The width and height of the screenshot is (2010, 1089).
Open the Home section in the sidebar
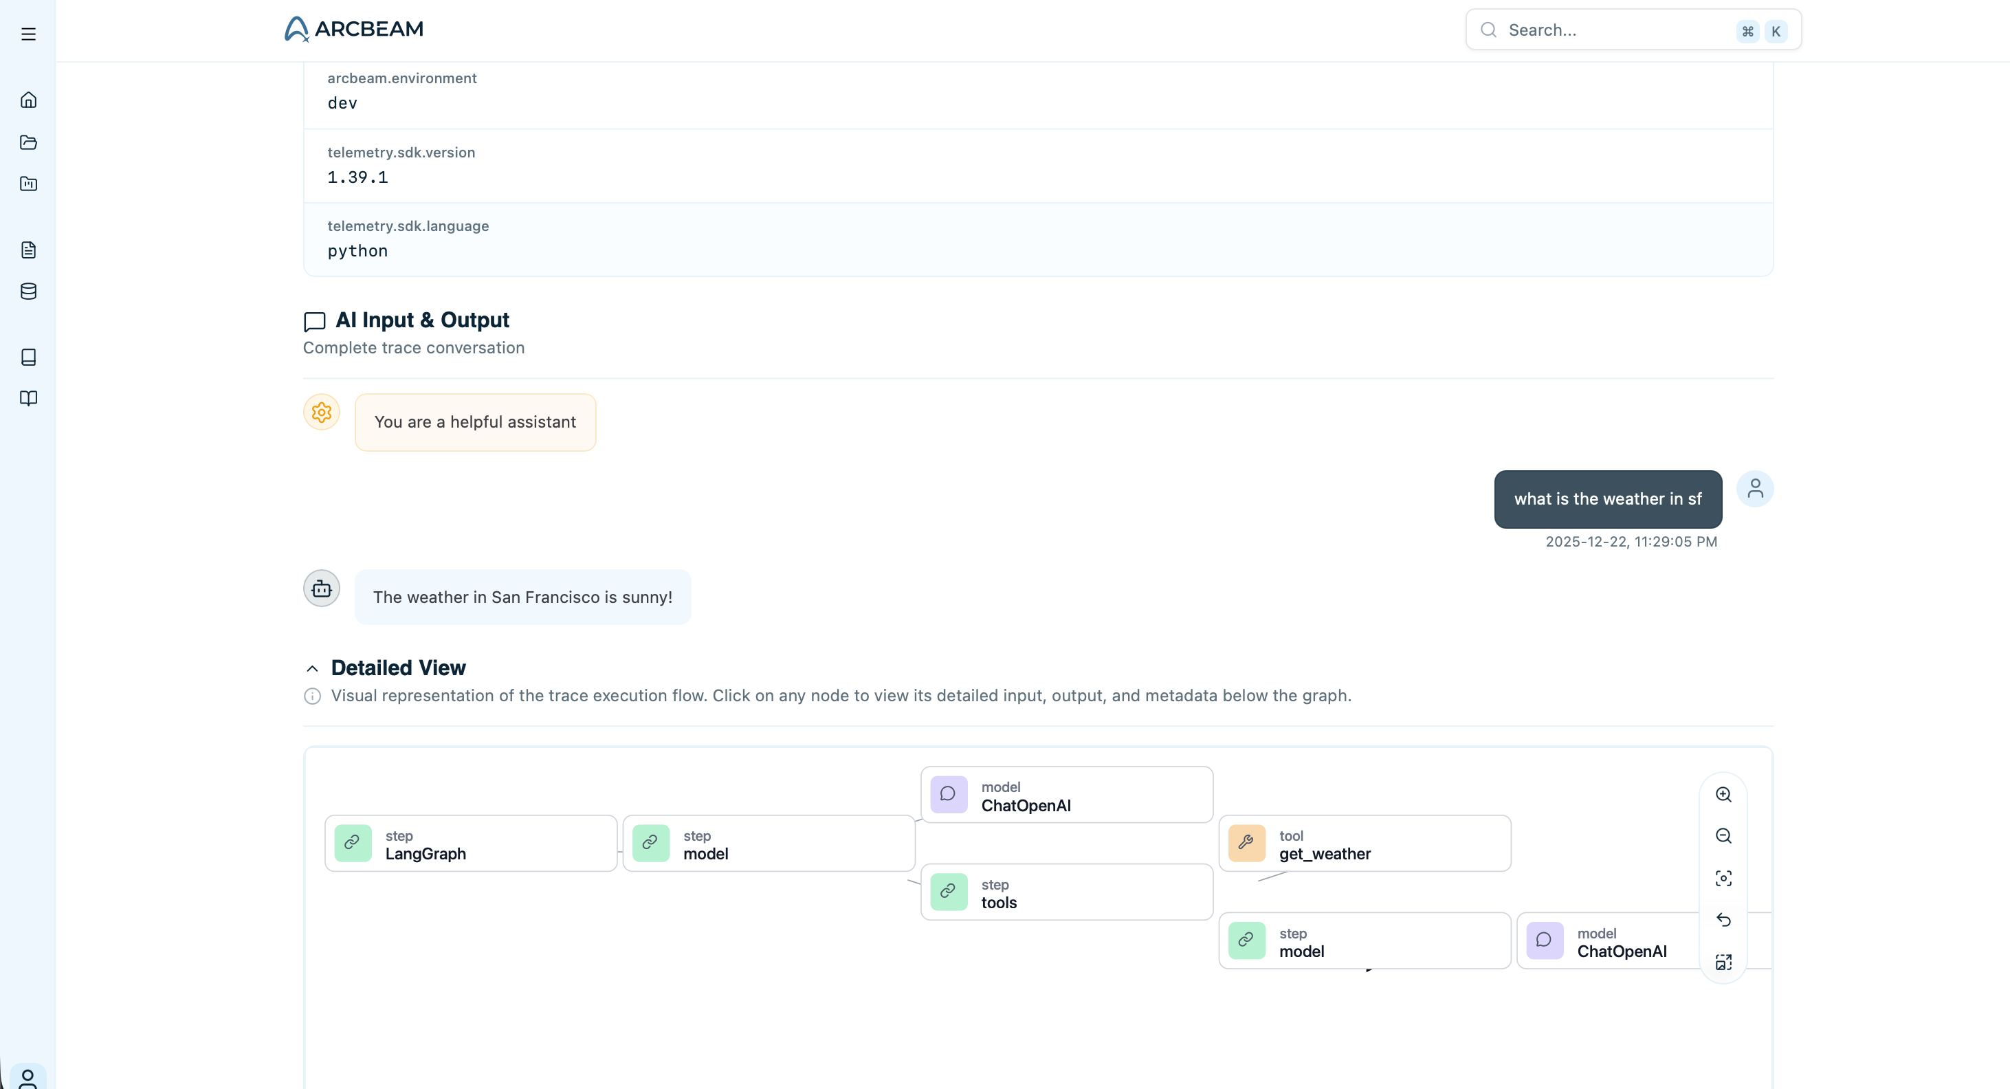pos(28,99)
